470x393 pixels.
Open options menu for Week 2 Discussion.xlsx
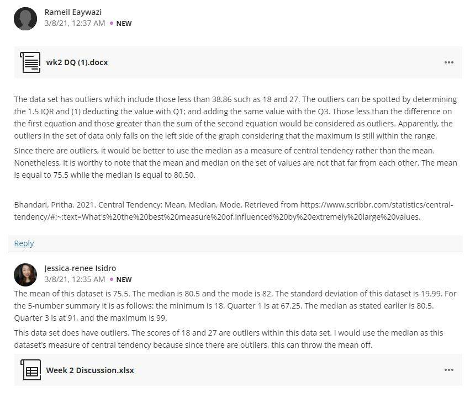coord(448,370)
